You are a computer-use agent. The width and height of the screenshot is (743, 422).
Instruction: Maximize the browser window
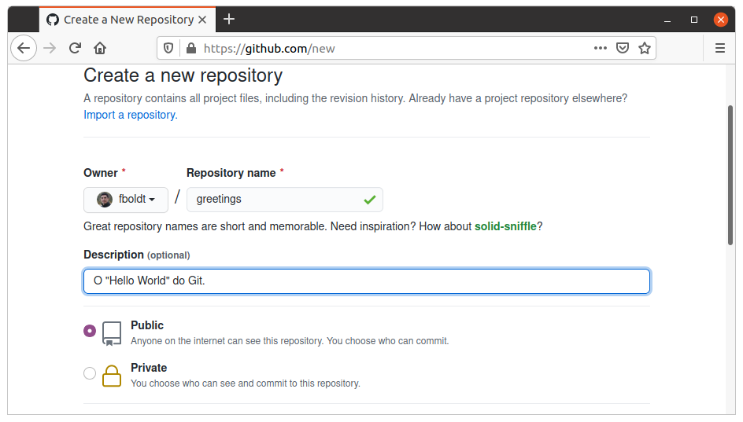tap(694, 20)
